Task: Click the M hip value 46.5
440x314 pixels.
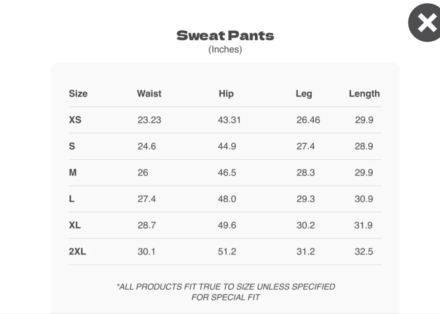Action: click(x=227, y=173)
